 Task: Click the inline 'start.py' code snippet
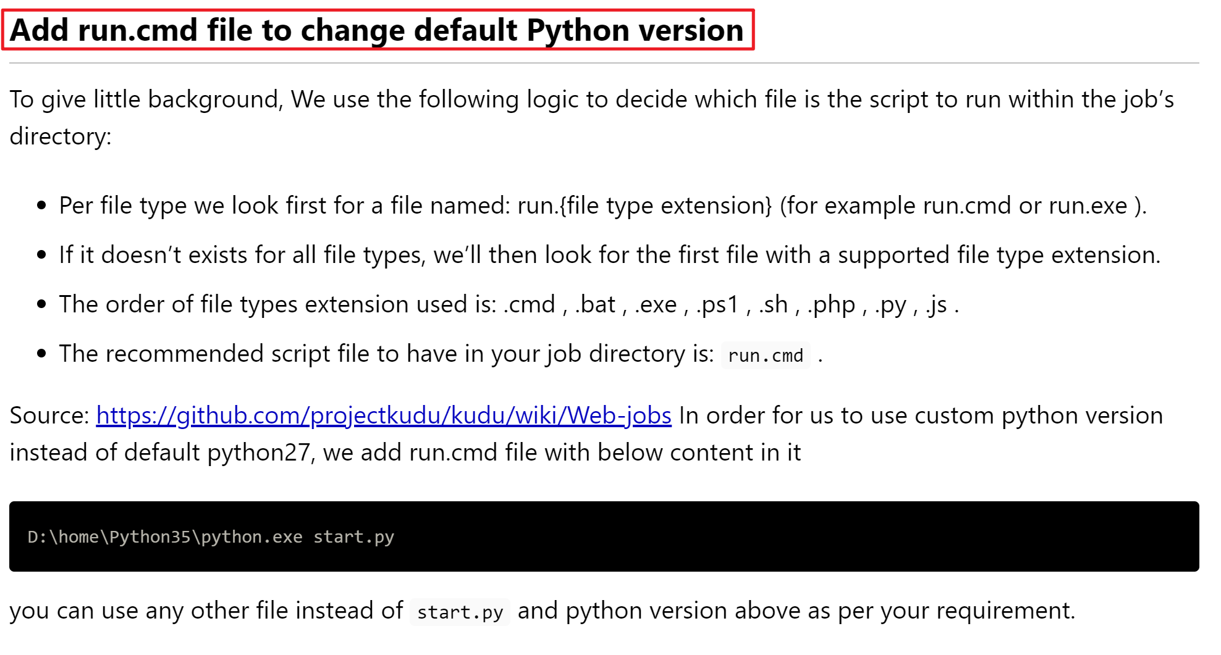[460, 612]
